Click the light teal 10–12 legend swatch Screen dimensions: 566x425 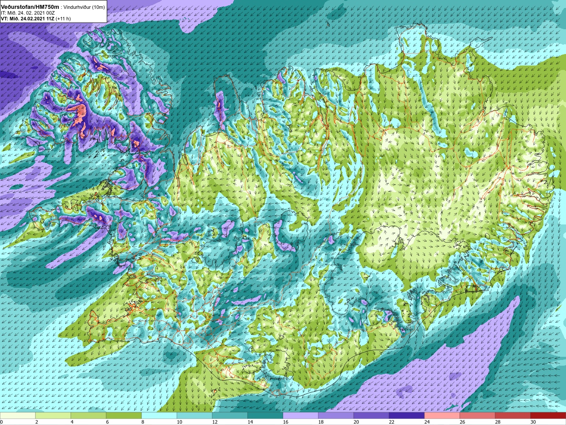(x=195, y=416)
